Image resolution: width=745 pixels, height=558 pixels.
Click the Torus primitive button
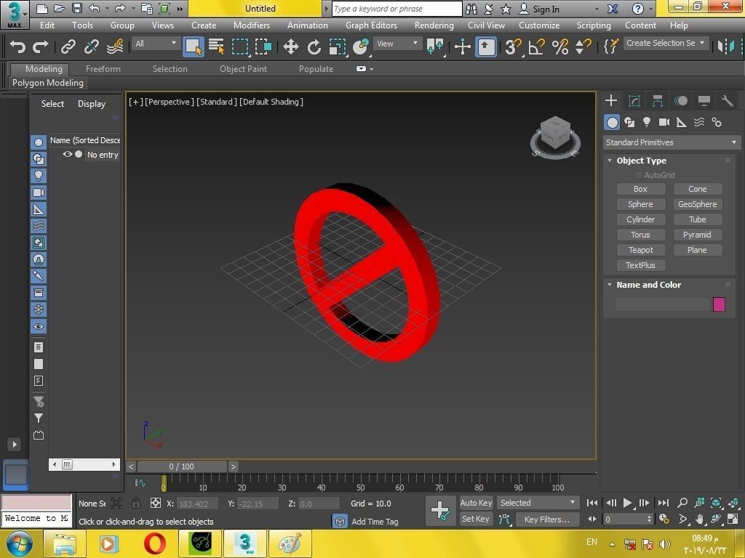(640, 235)
